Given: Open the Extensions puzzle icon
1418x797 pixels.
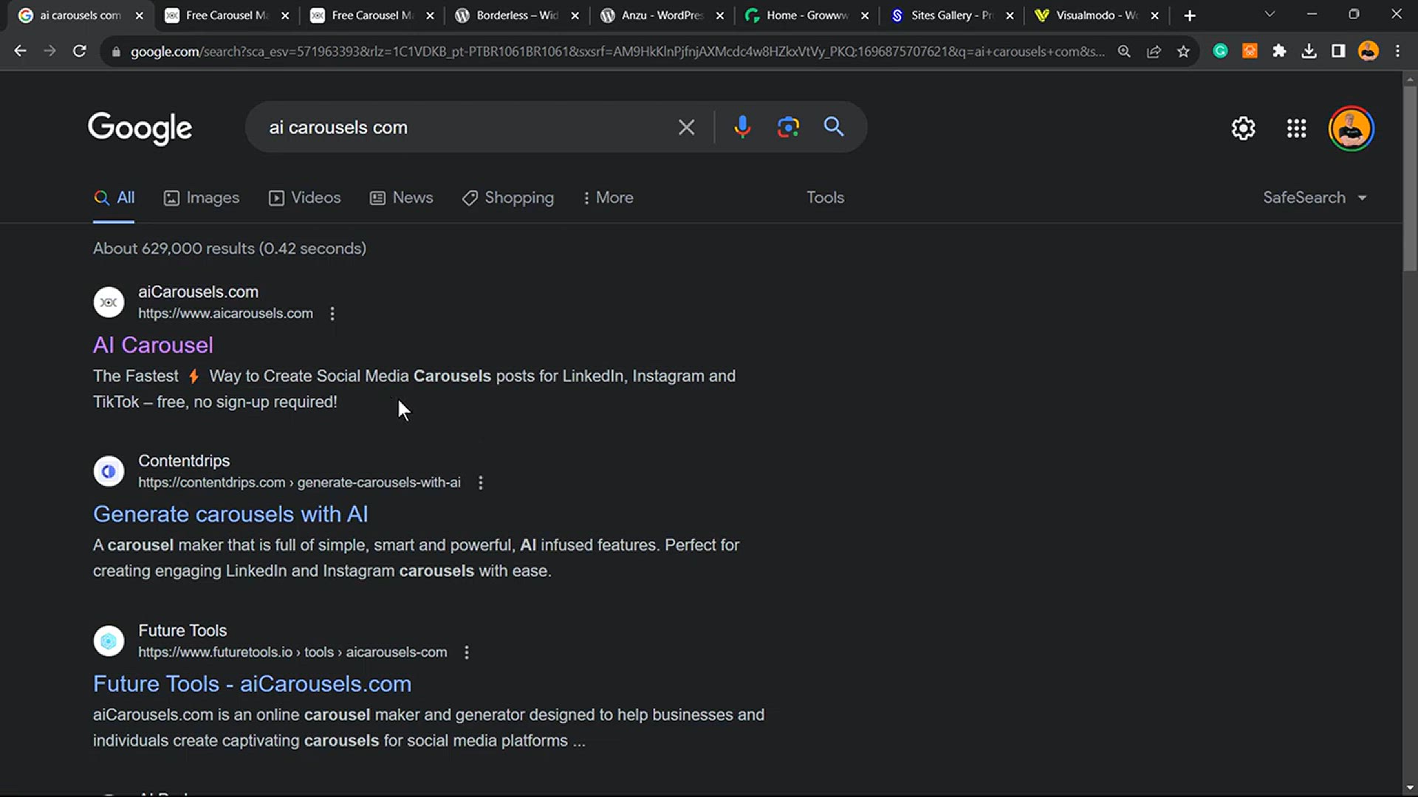Looking at the screenshot, I should click(x=1279, y=51).
